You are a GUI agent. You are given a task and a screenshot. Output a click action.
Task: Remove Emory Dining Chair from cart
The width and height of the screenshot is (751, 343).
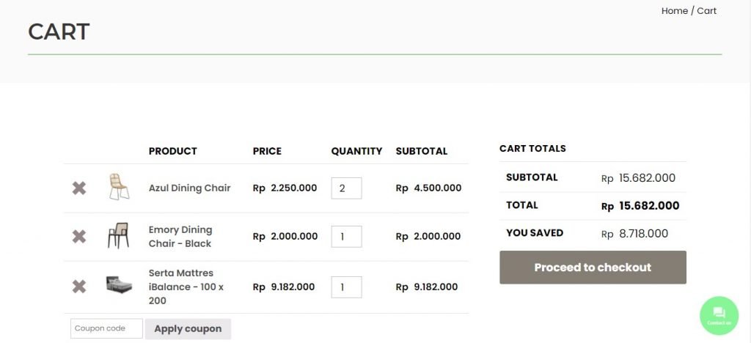[x=79, y=237]
